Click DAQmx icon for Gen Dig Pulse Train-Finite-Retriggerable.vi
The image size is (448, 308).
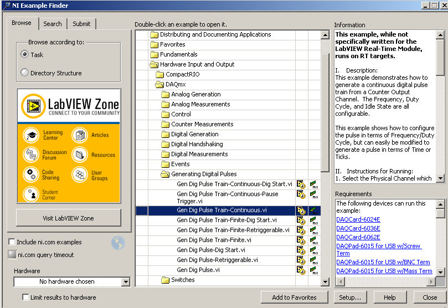[314, 230]
